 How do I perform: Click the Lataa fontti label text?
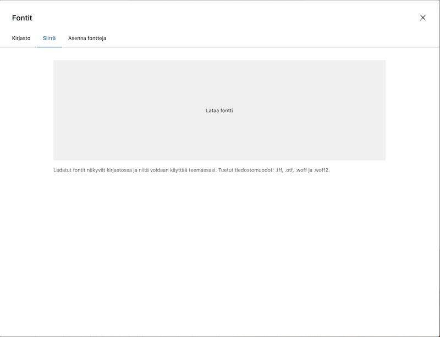click(x=219, y=111)
